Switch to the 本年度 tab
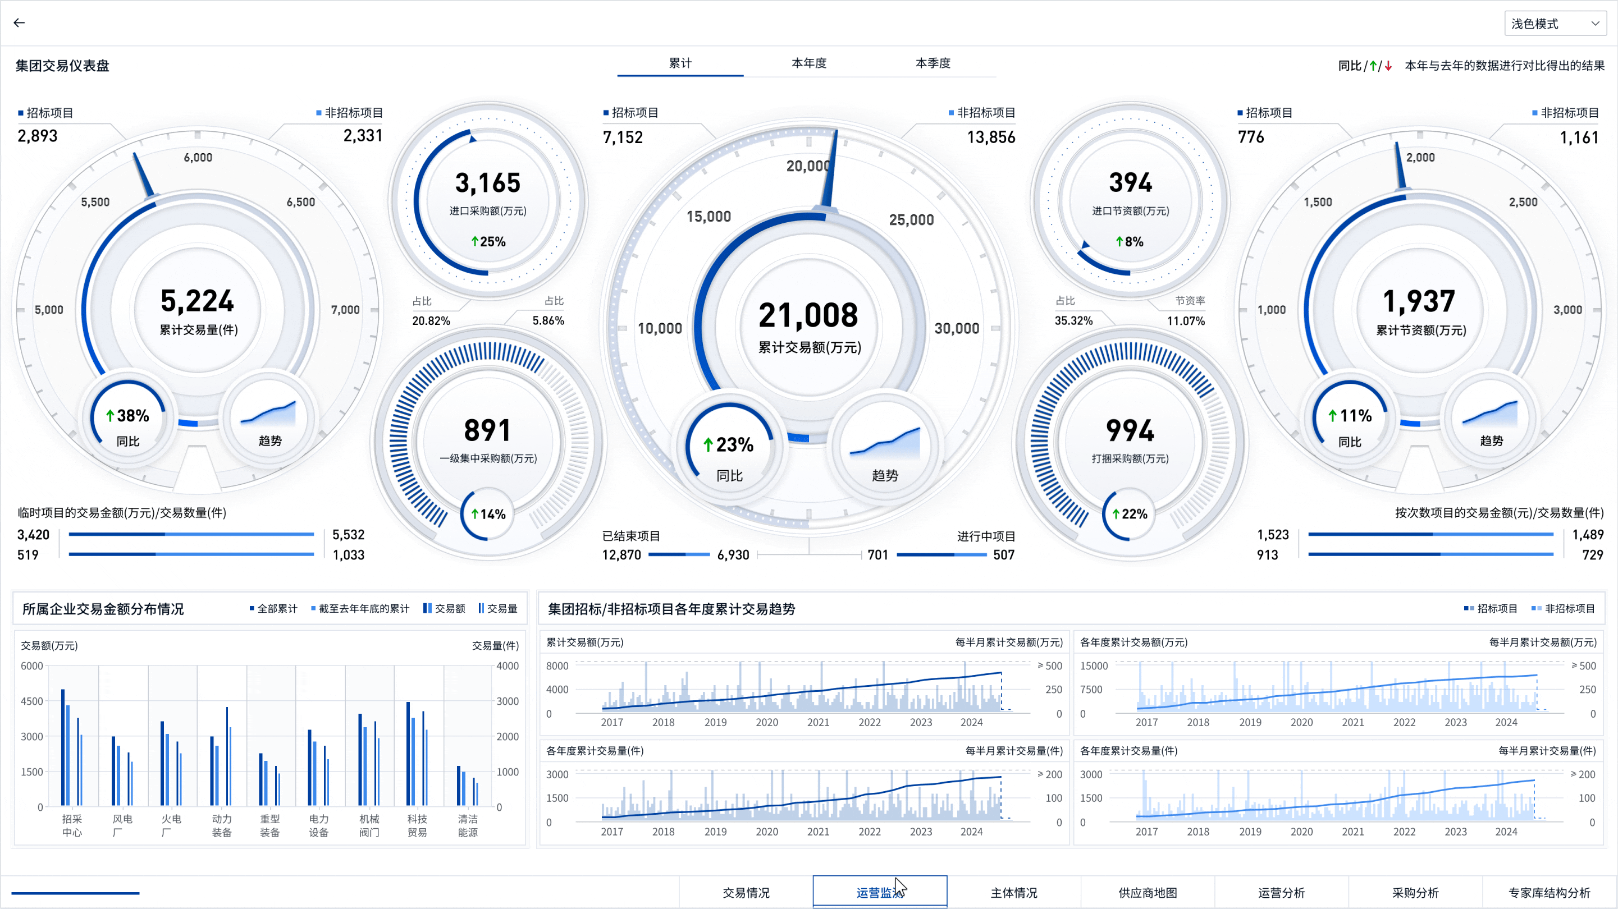Screen dimensions: 1618x909 (x=808, y=63)
